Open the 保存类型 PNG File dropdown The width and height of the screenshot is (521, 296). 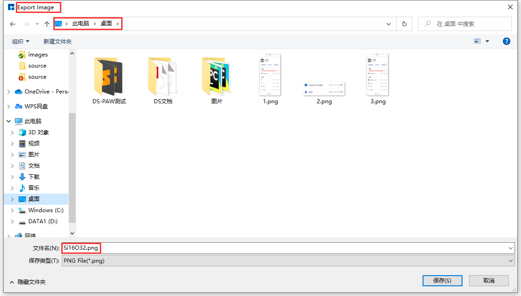point(288,261)
